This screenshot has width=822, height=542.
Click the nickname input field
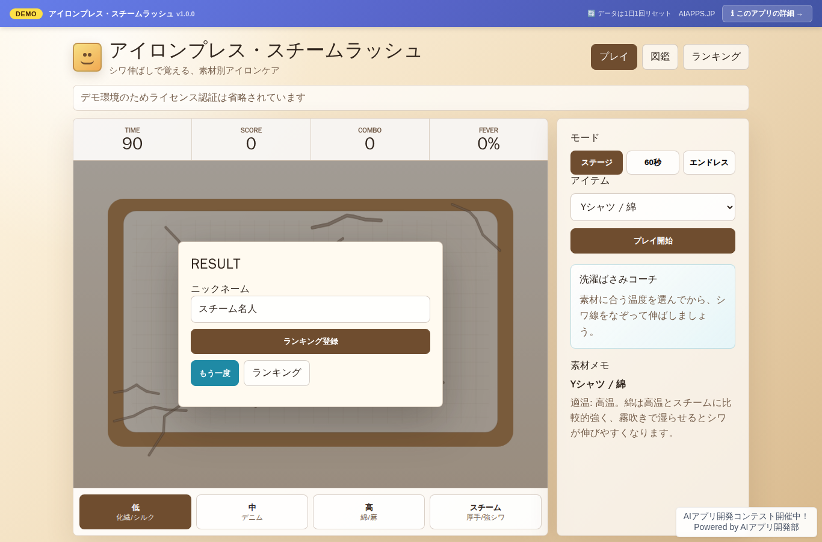pyautogui.click(x=311, y=309)
